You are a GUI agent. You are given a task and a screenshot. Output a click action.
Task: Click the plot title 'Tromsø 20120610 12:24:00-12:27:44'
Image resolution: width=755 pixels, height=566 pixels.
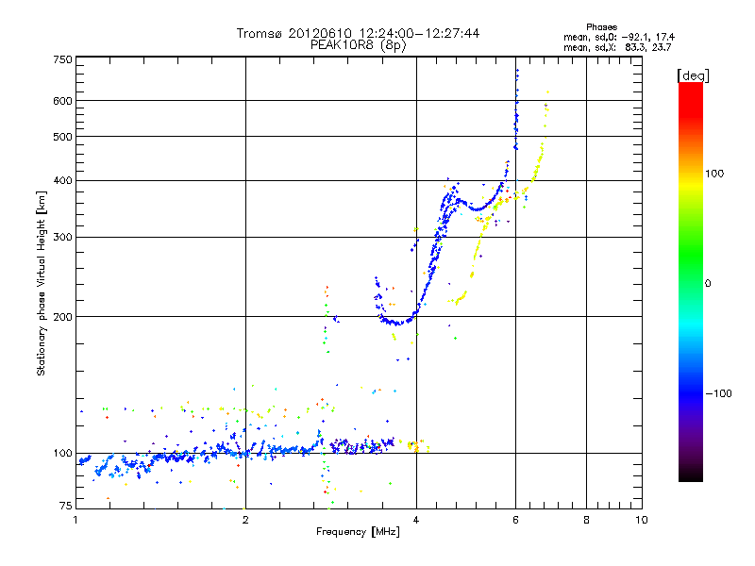click(358, 33)
